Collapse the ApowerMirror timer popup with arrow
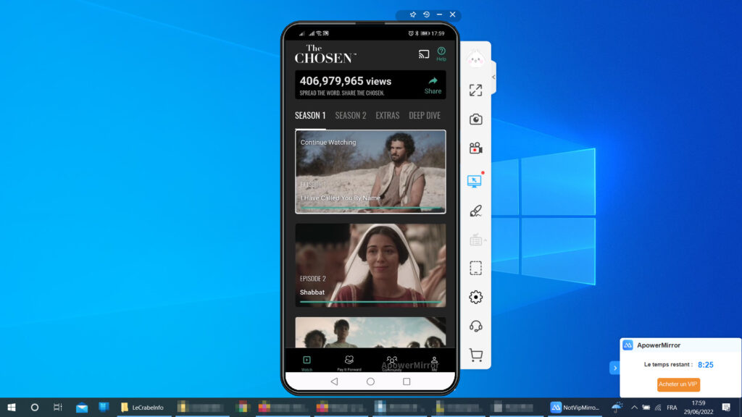 (614, 368)
